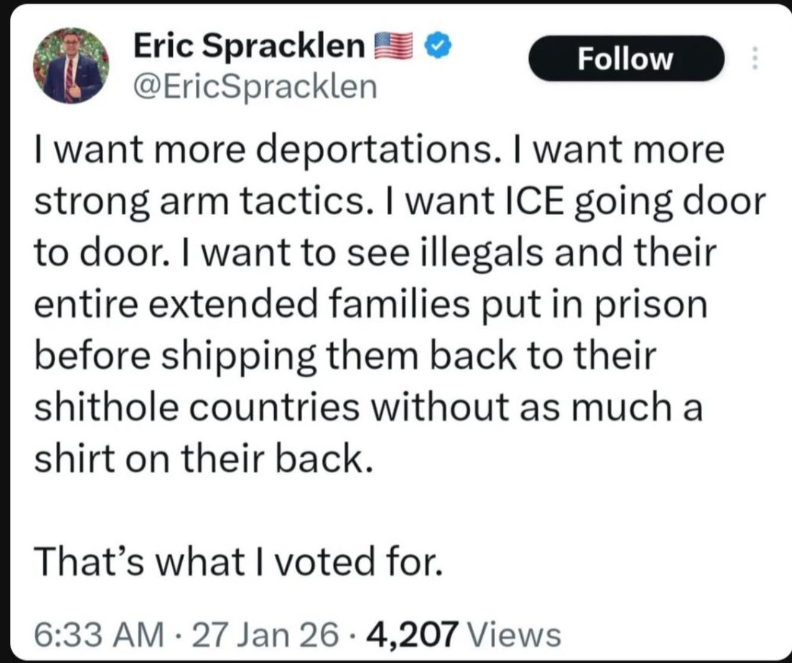Screen dimensions: 792x663
Task: Click the Eric Spracklen display name
Action: pos(249,46)
